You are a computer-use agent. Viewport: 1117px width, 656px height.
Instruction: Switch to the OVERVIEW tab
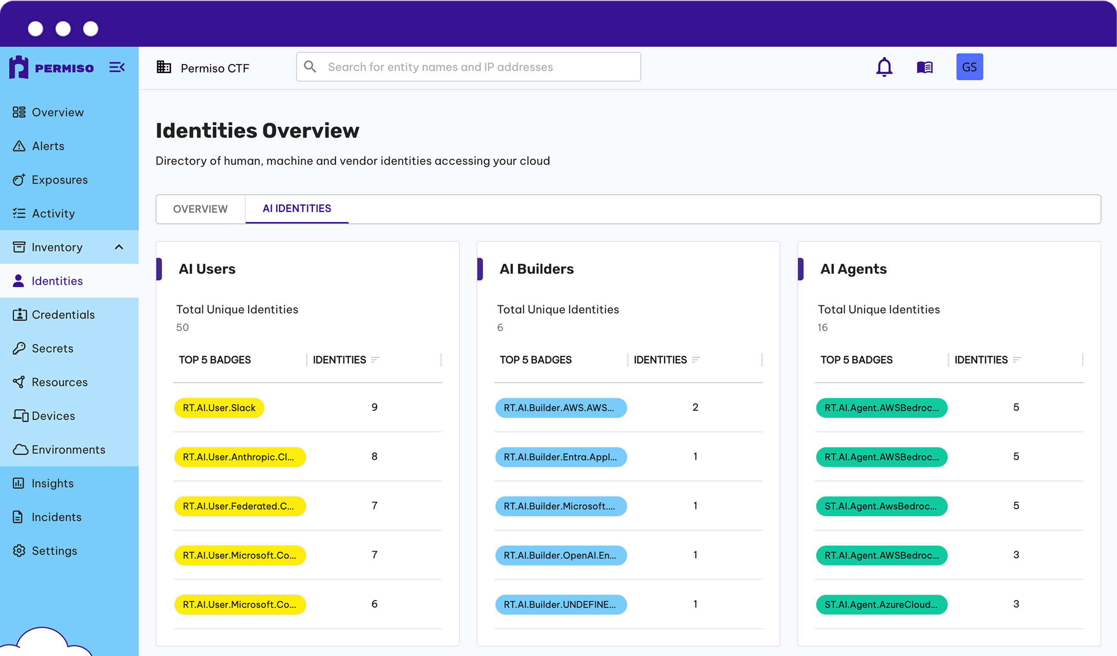pyautogui.click(x=200, y=209)
